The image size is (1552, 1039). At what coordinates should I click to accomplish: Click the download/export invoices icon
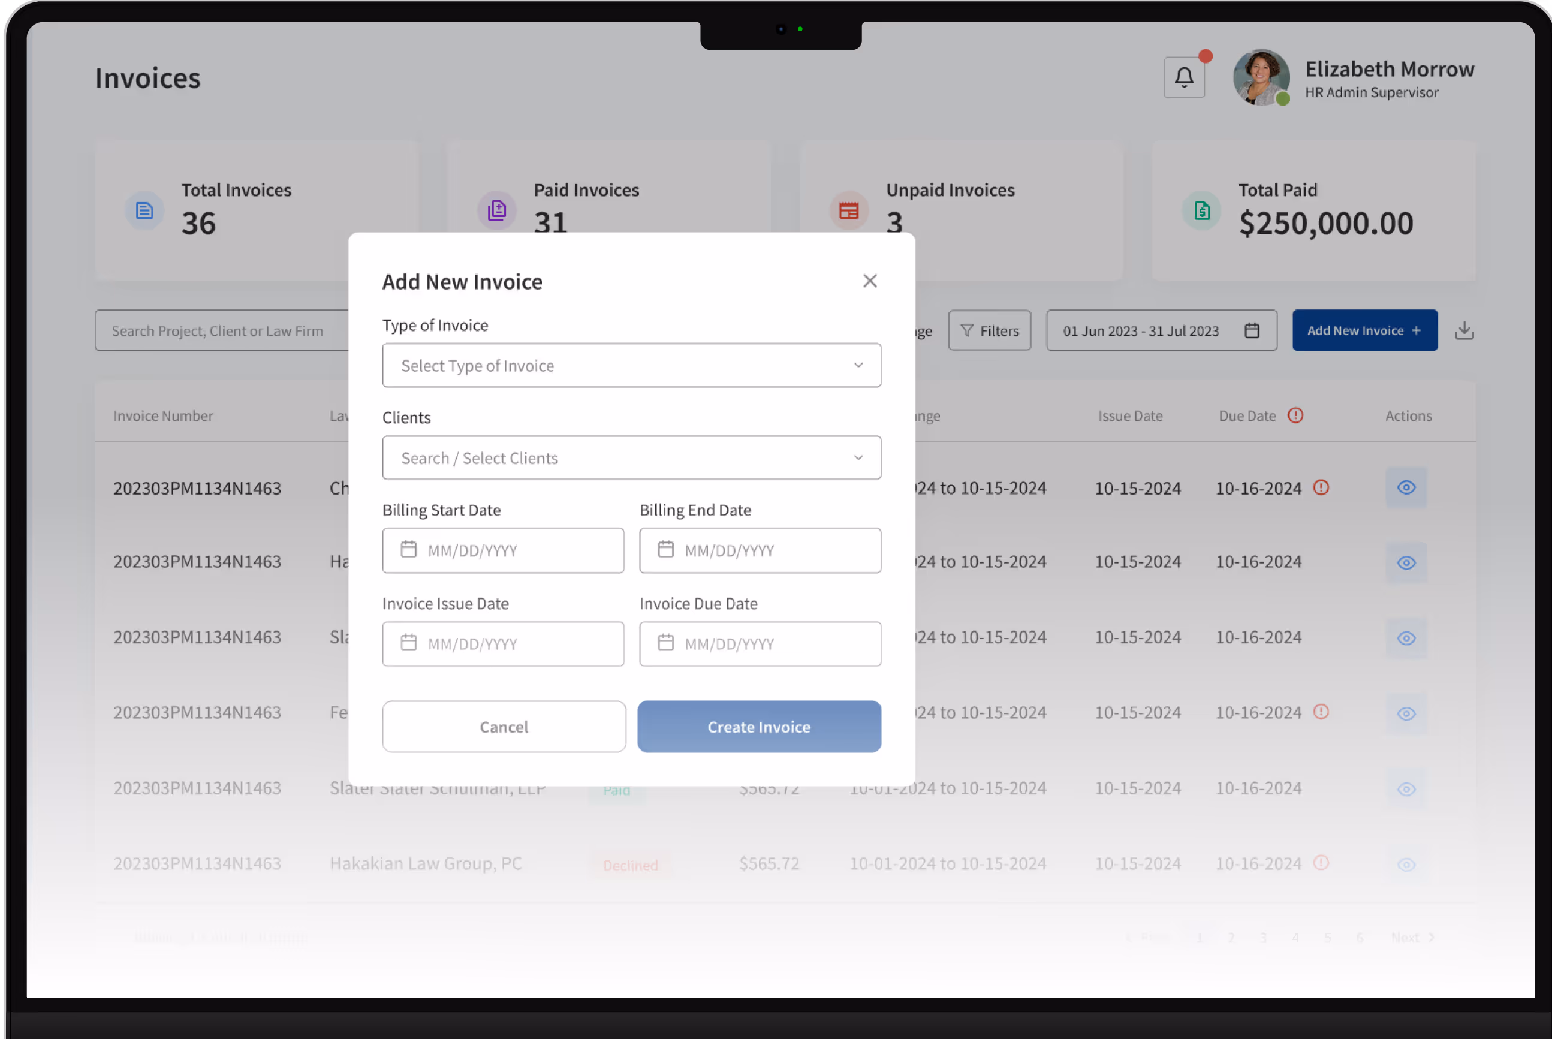point(1464,330)
